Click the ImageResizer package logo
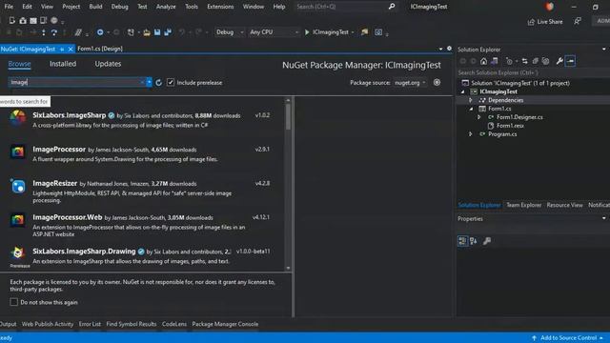The image size is (610, 343). (x=18, y=187)
